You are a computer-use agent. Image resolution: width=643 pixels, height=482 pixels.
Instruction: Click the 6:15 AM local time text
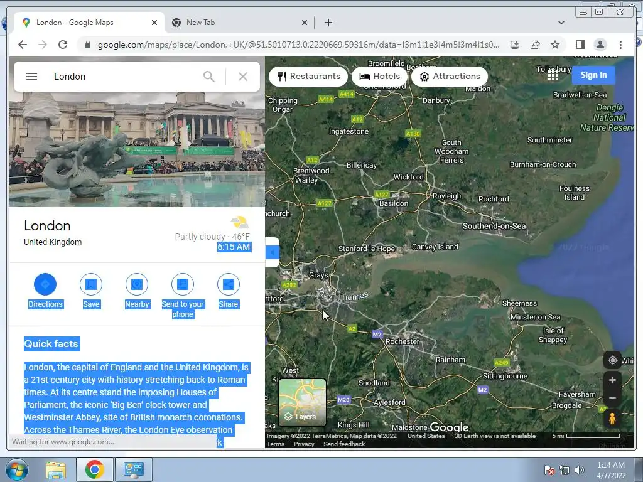(234, 247)
